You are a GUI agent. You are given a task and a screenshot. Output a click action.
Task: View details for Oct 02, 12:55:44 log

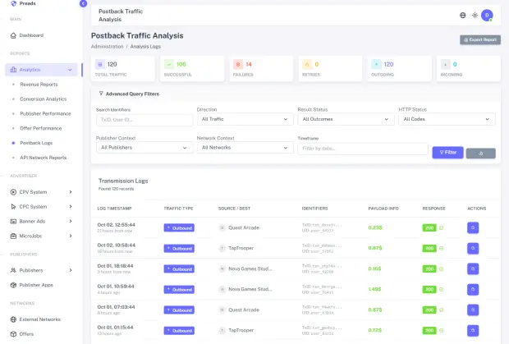pyautogui.click(x=473, y=227)
